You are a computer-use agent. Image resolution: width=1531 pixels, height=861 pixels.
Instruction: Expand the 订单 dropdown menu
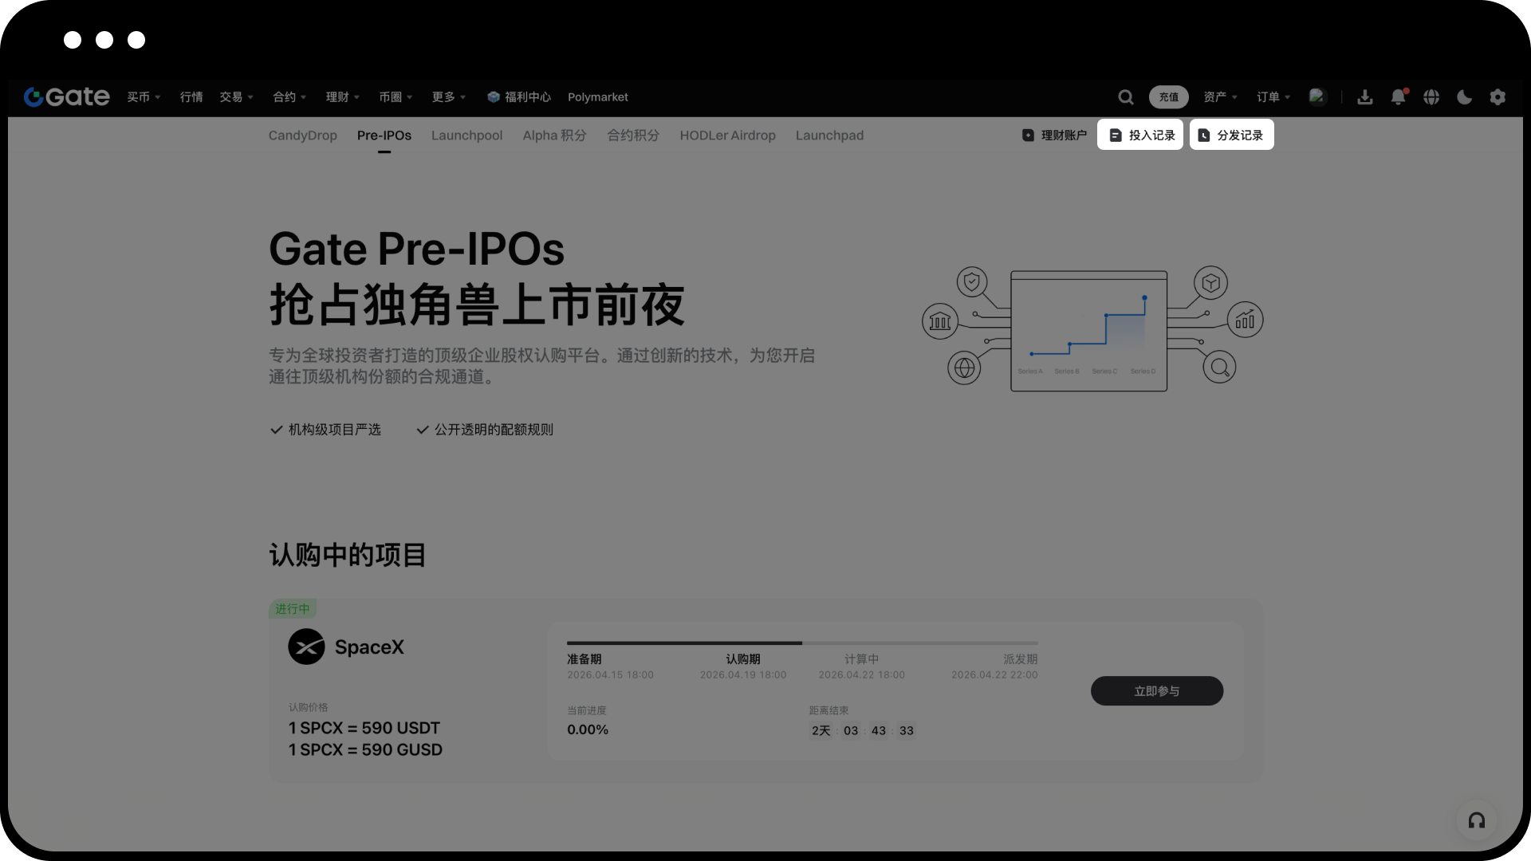coord(1273,97)
